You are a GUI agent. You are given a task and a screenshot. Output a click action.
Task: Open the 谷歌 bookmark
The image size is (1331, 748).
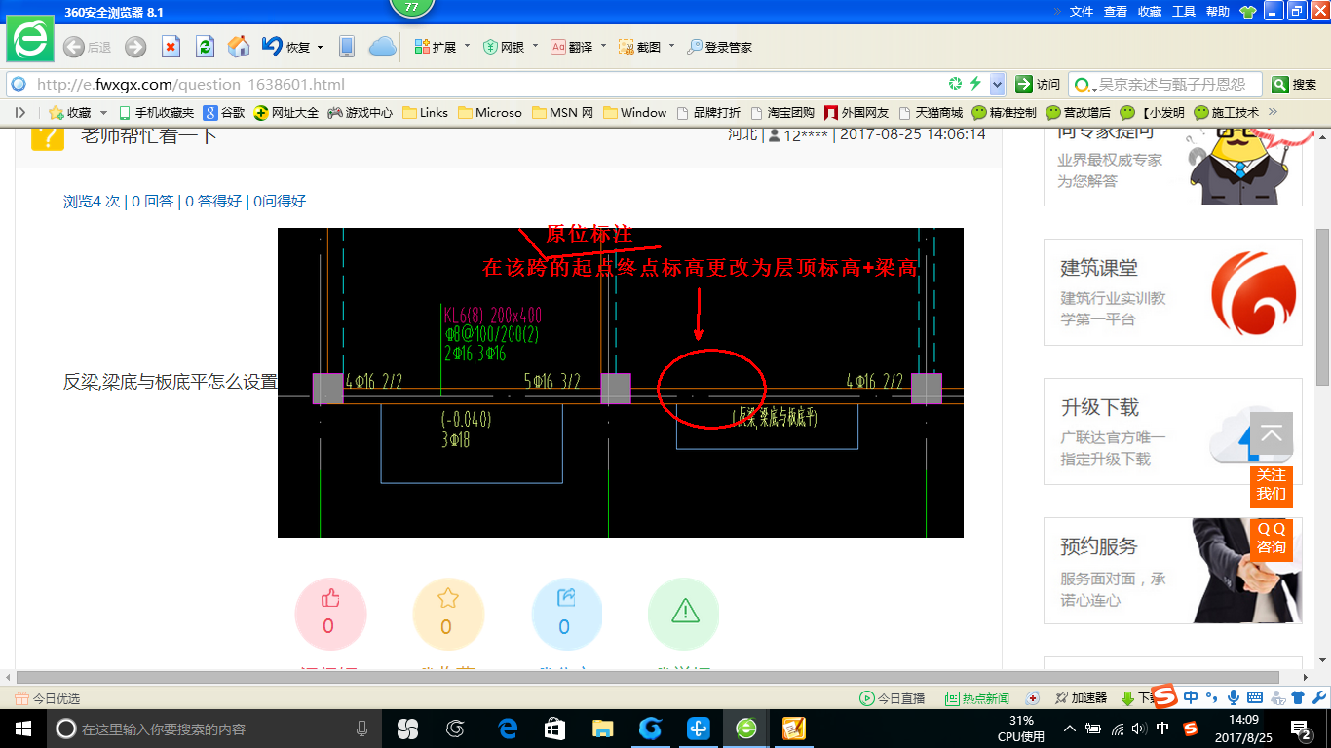(224, 113)
